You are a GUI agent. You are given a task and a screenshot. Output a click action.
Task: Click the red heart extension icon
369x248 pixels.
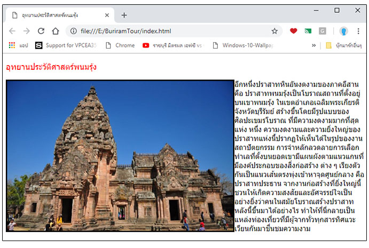pos(293,31)
